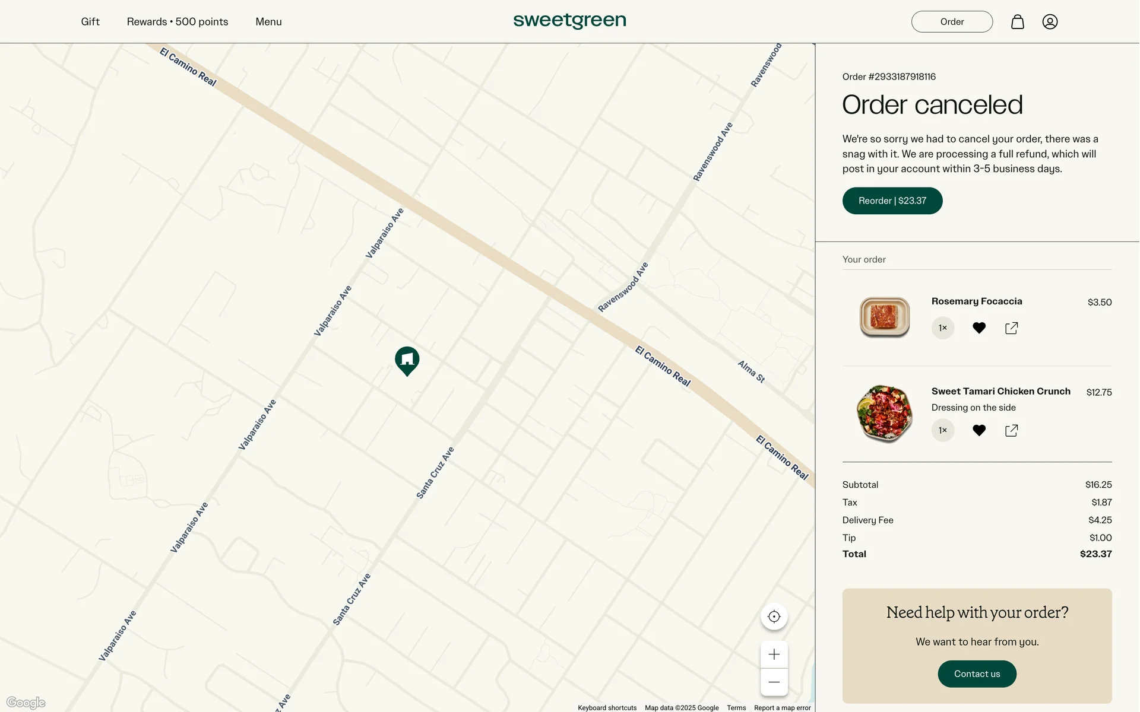Open the account profile icon
Screen dimensions: 1140x712
coord(1049,22)
